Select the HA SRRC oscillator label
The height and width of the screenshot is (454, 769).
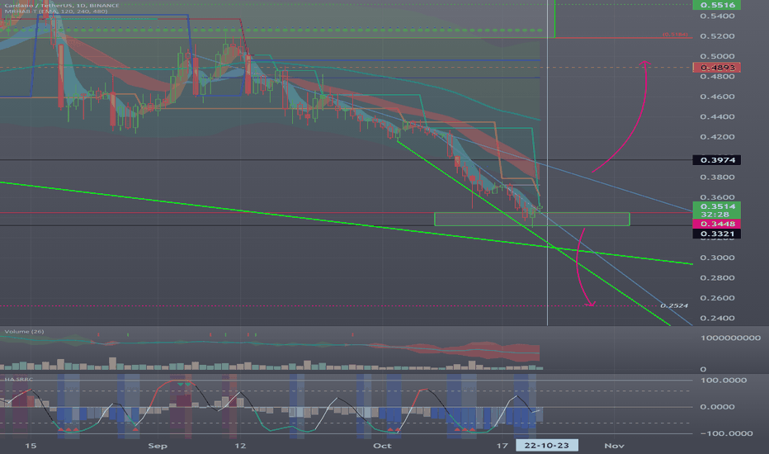point(19,380)
